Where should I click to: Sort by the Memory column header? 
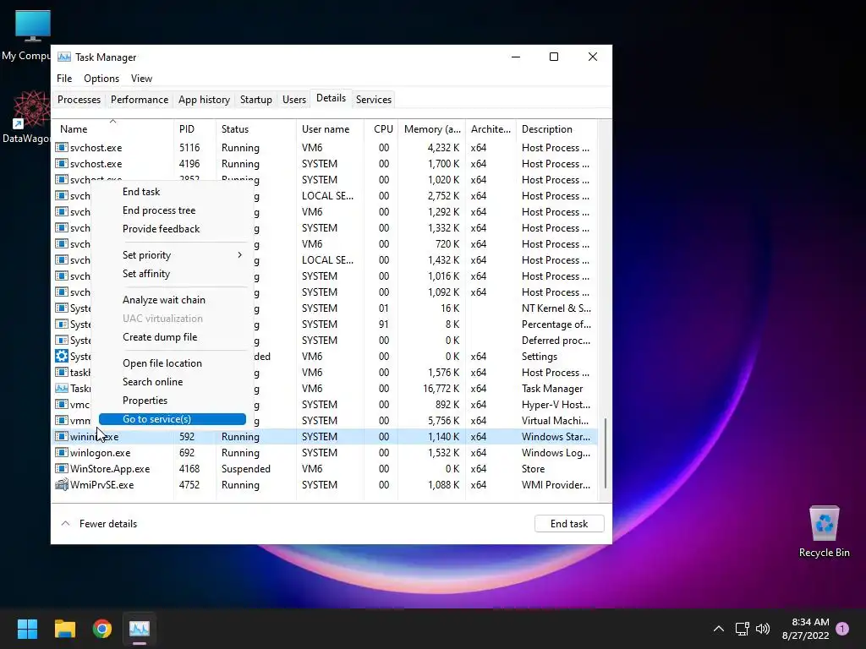tap(431, 128)
